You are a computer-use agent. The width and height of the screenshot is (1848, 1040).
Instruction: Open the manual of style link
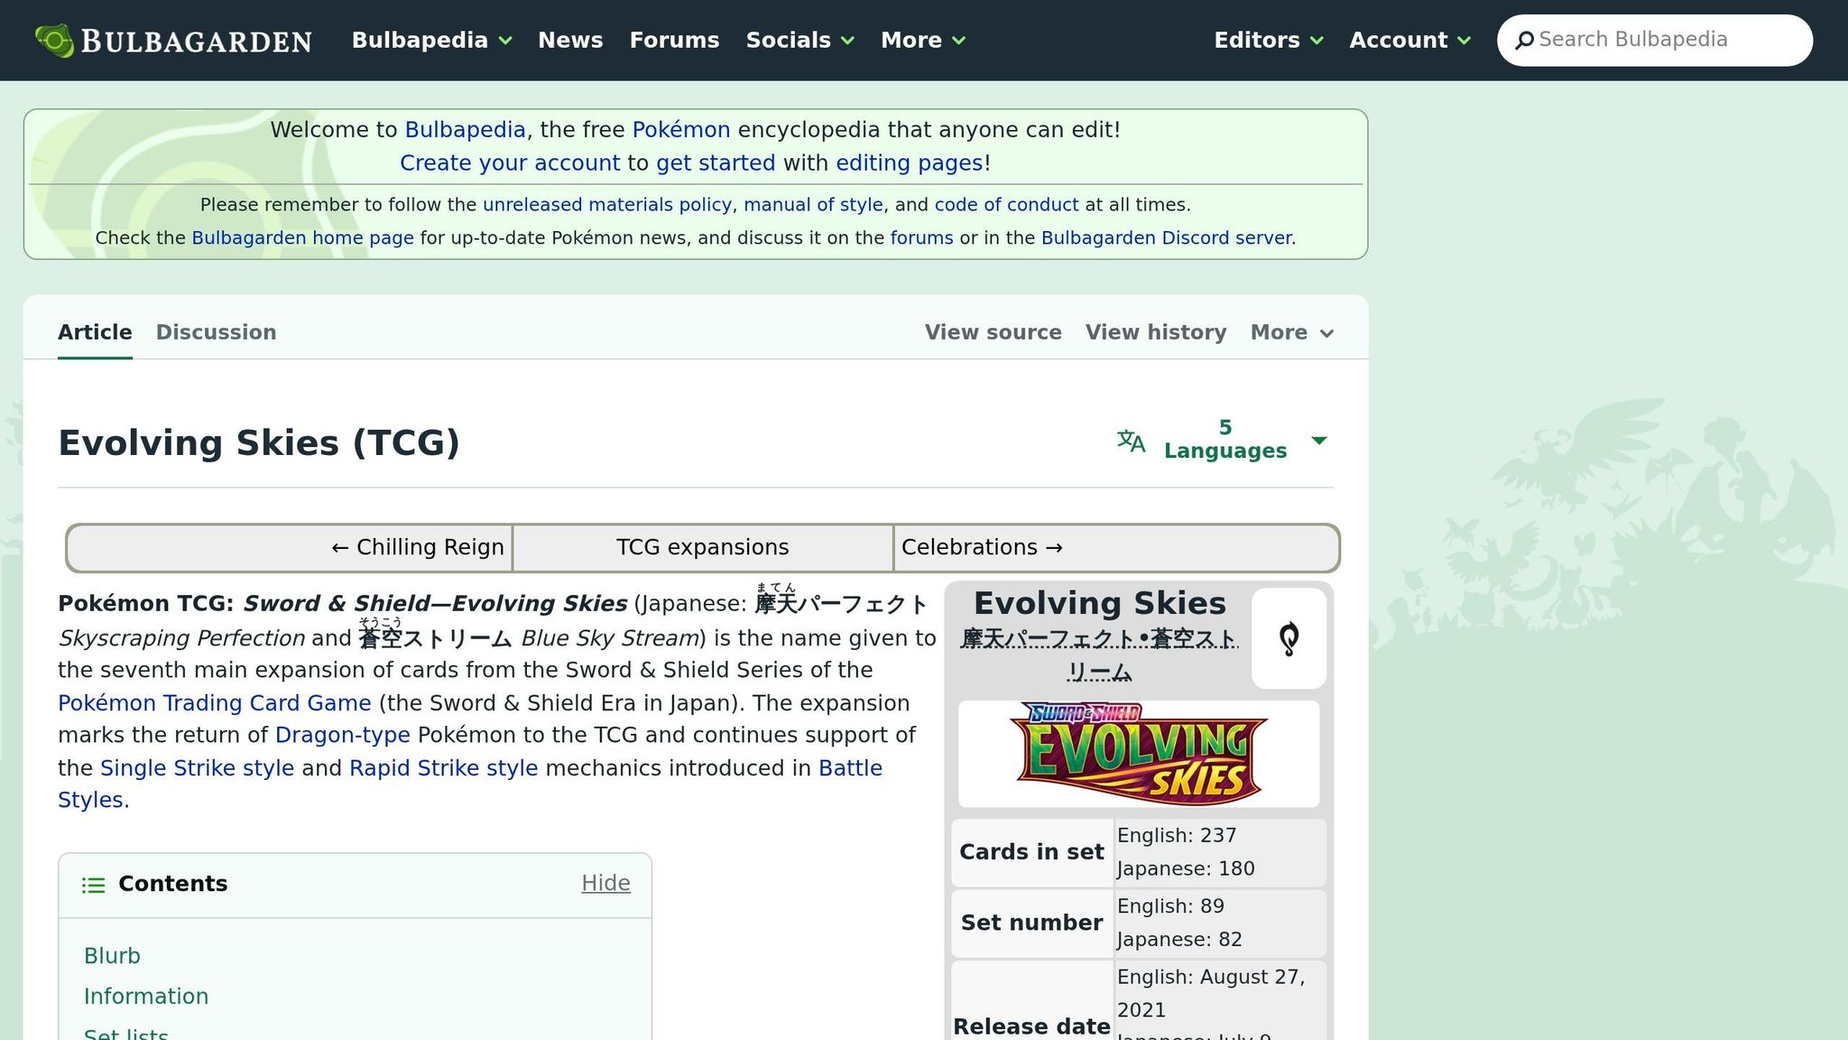click(x=813, y=205)
